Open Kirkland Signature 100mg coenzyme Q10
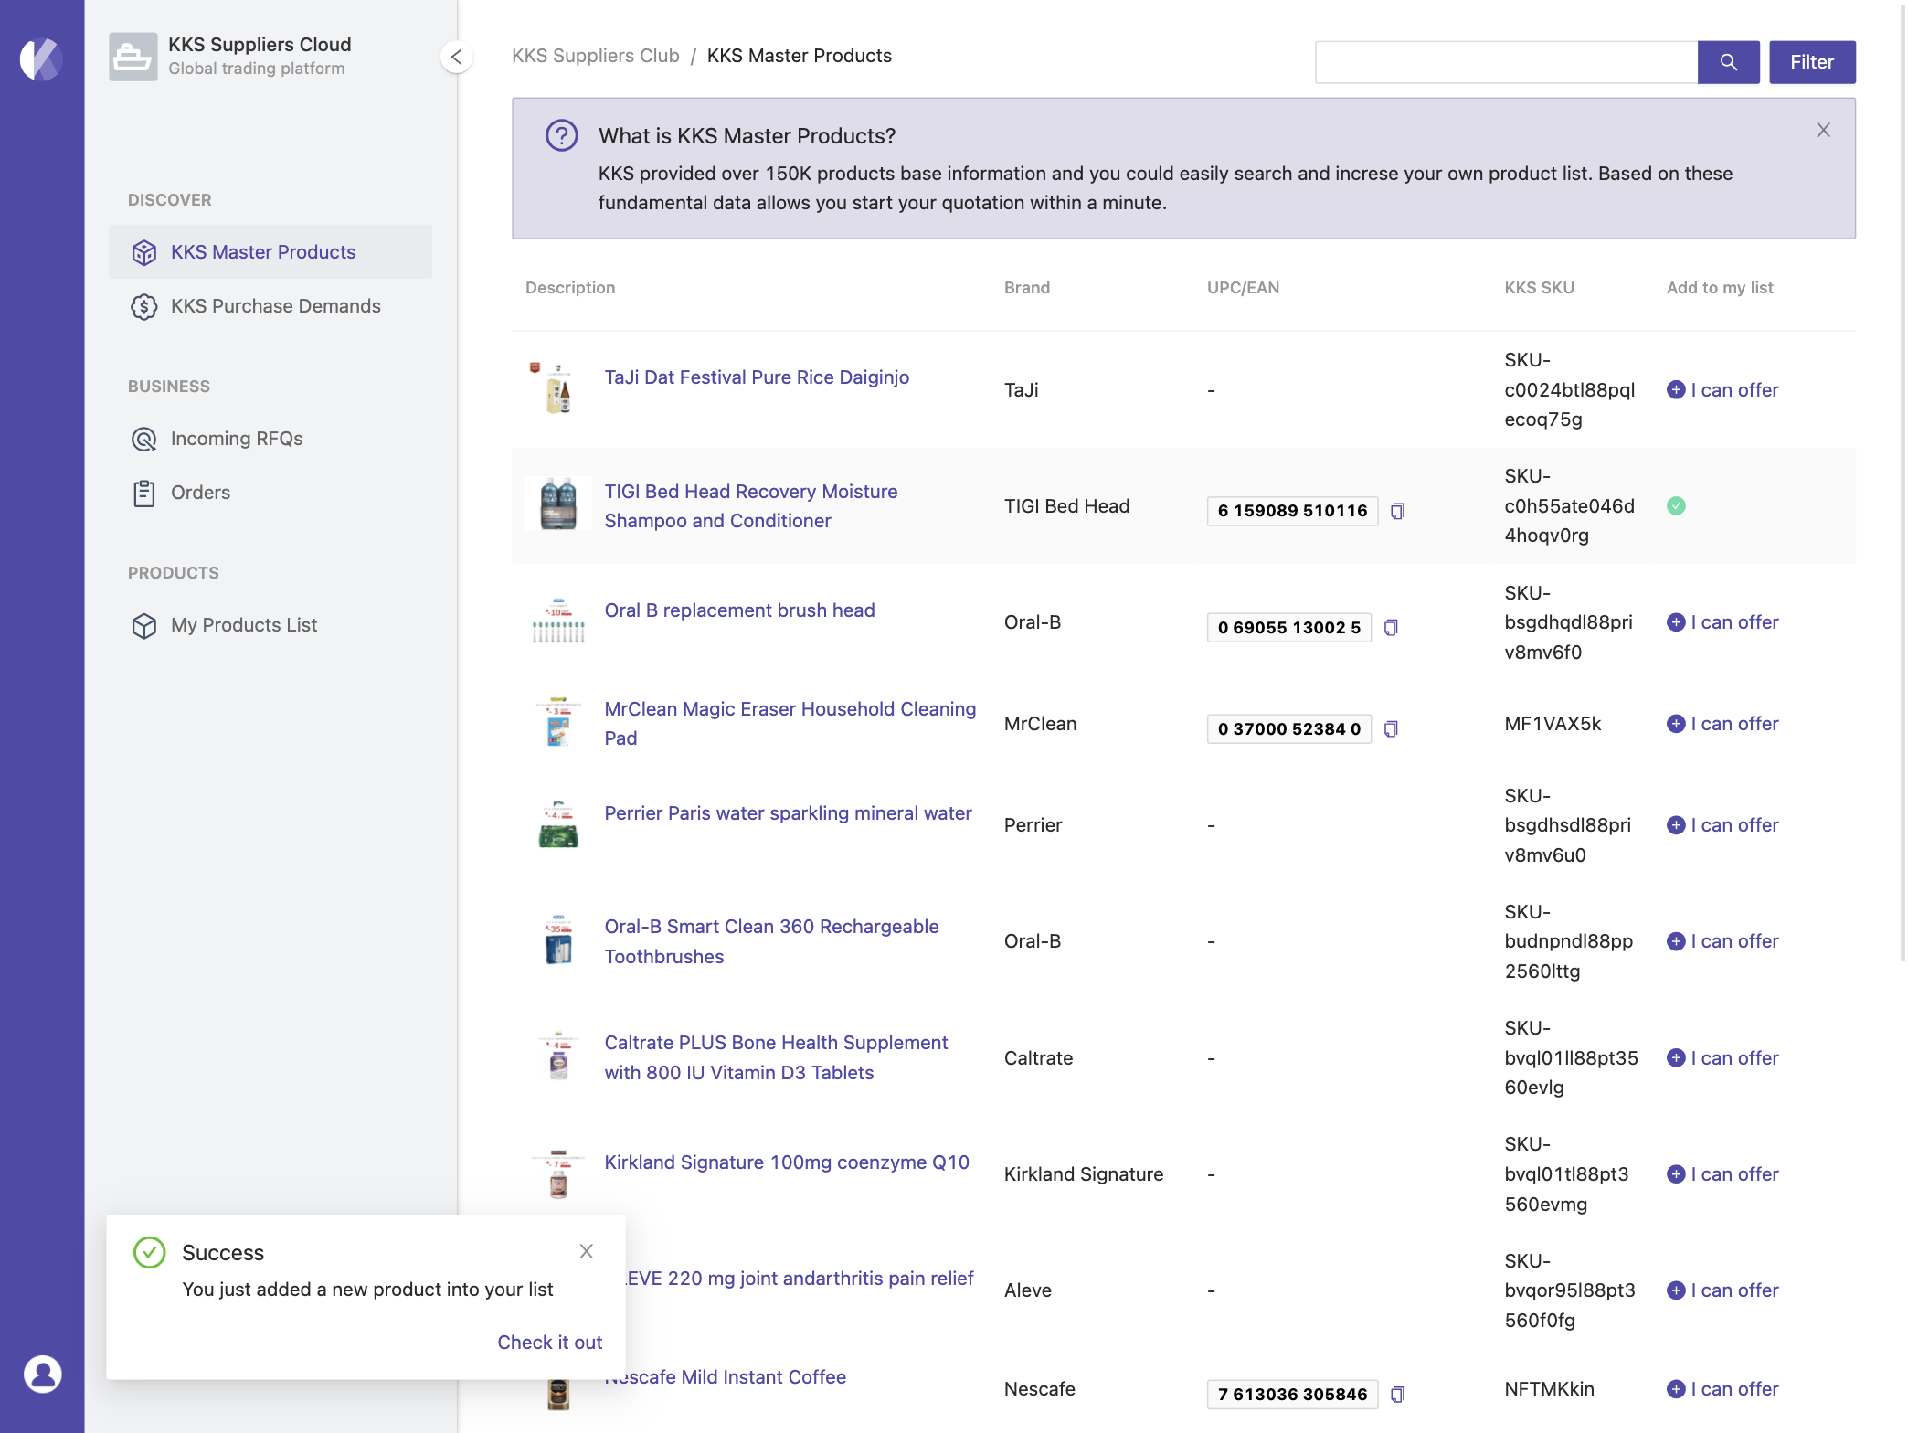Screen dimensions: 1908x1433 tap(787, 1162)
